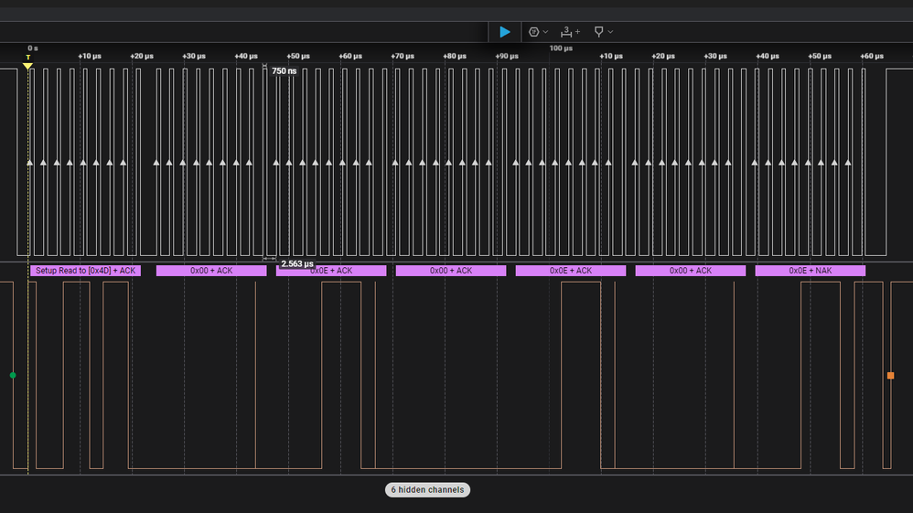Click the 100 µs timeline label

561,48
